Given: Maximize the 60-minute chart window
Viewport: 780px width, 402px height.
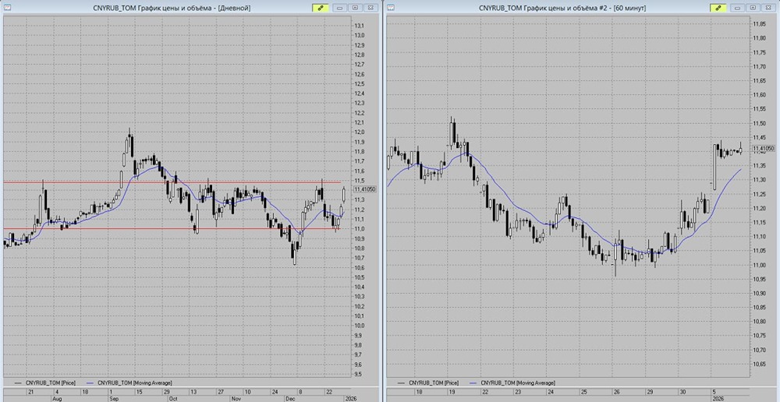Looking at the screenshot, I should click(753, 8).
